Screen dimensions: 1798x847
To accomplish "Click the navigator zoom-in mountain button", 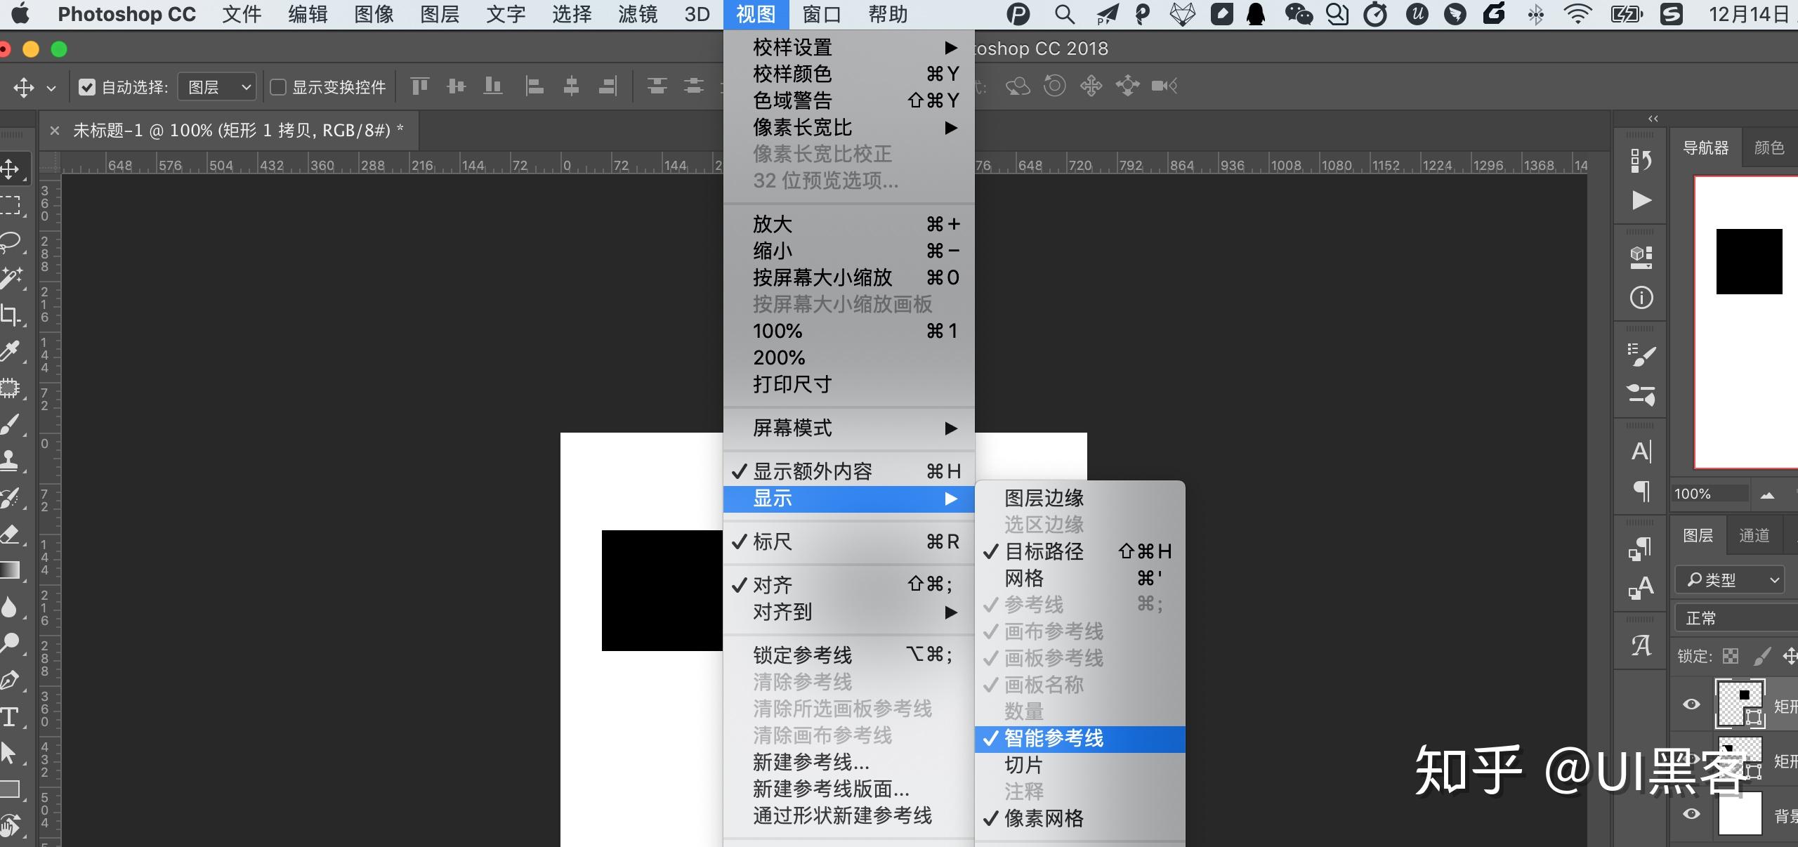I will (1768, 495).
